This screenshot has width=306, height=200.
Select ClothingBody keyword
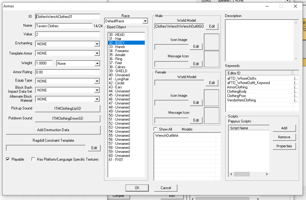[262, 91]
